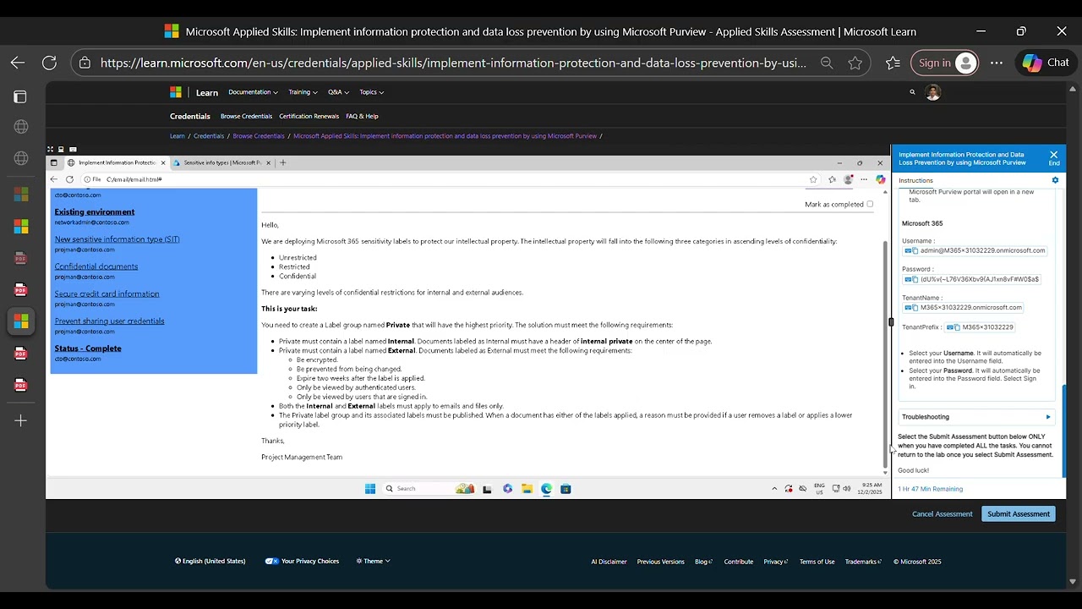Viewport: 1082px width, 609px height.
Task: Open the lab virtual keyboard icon
Action: coord(73,150)
